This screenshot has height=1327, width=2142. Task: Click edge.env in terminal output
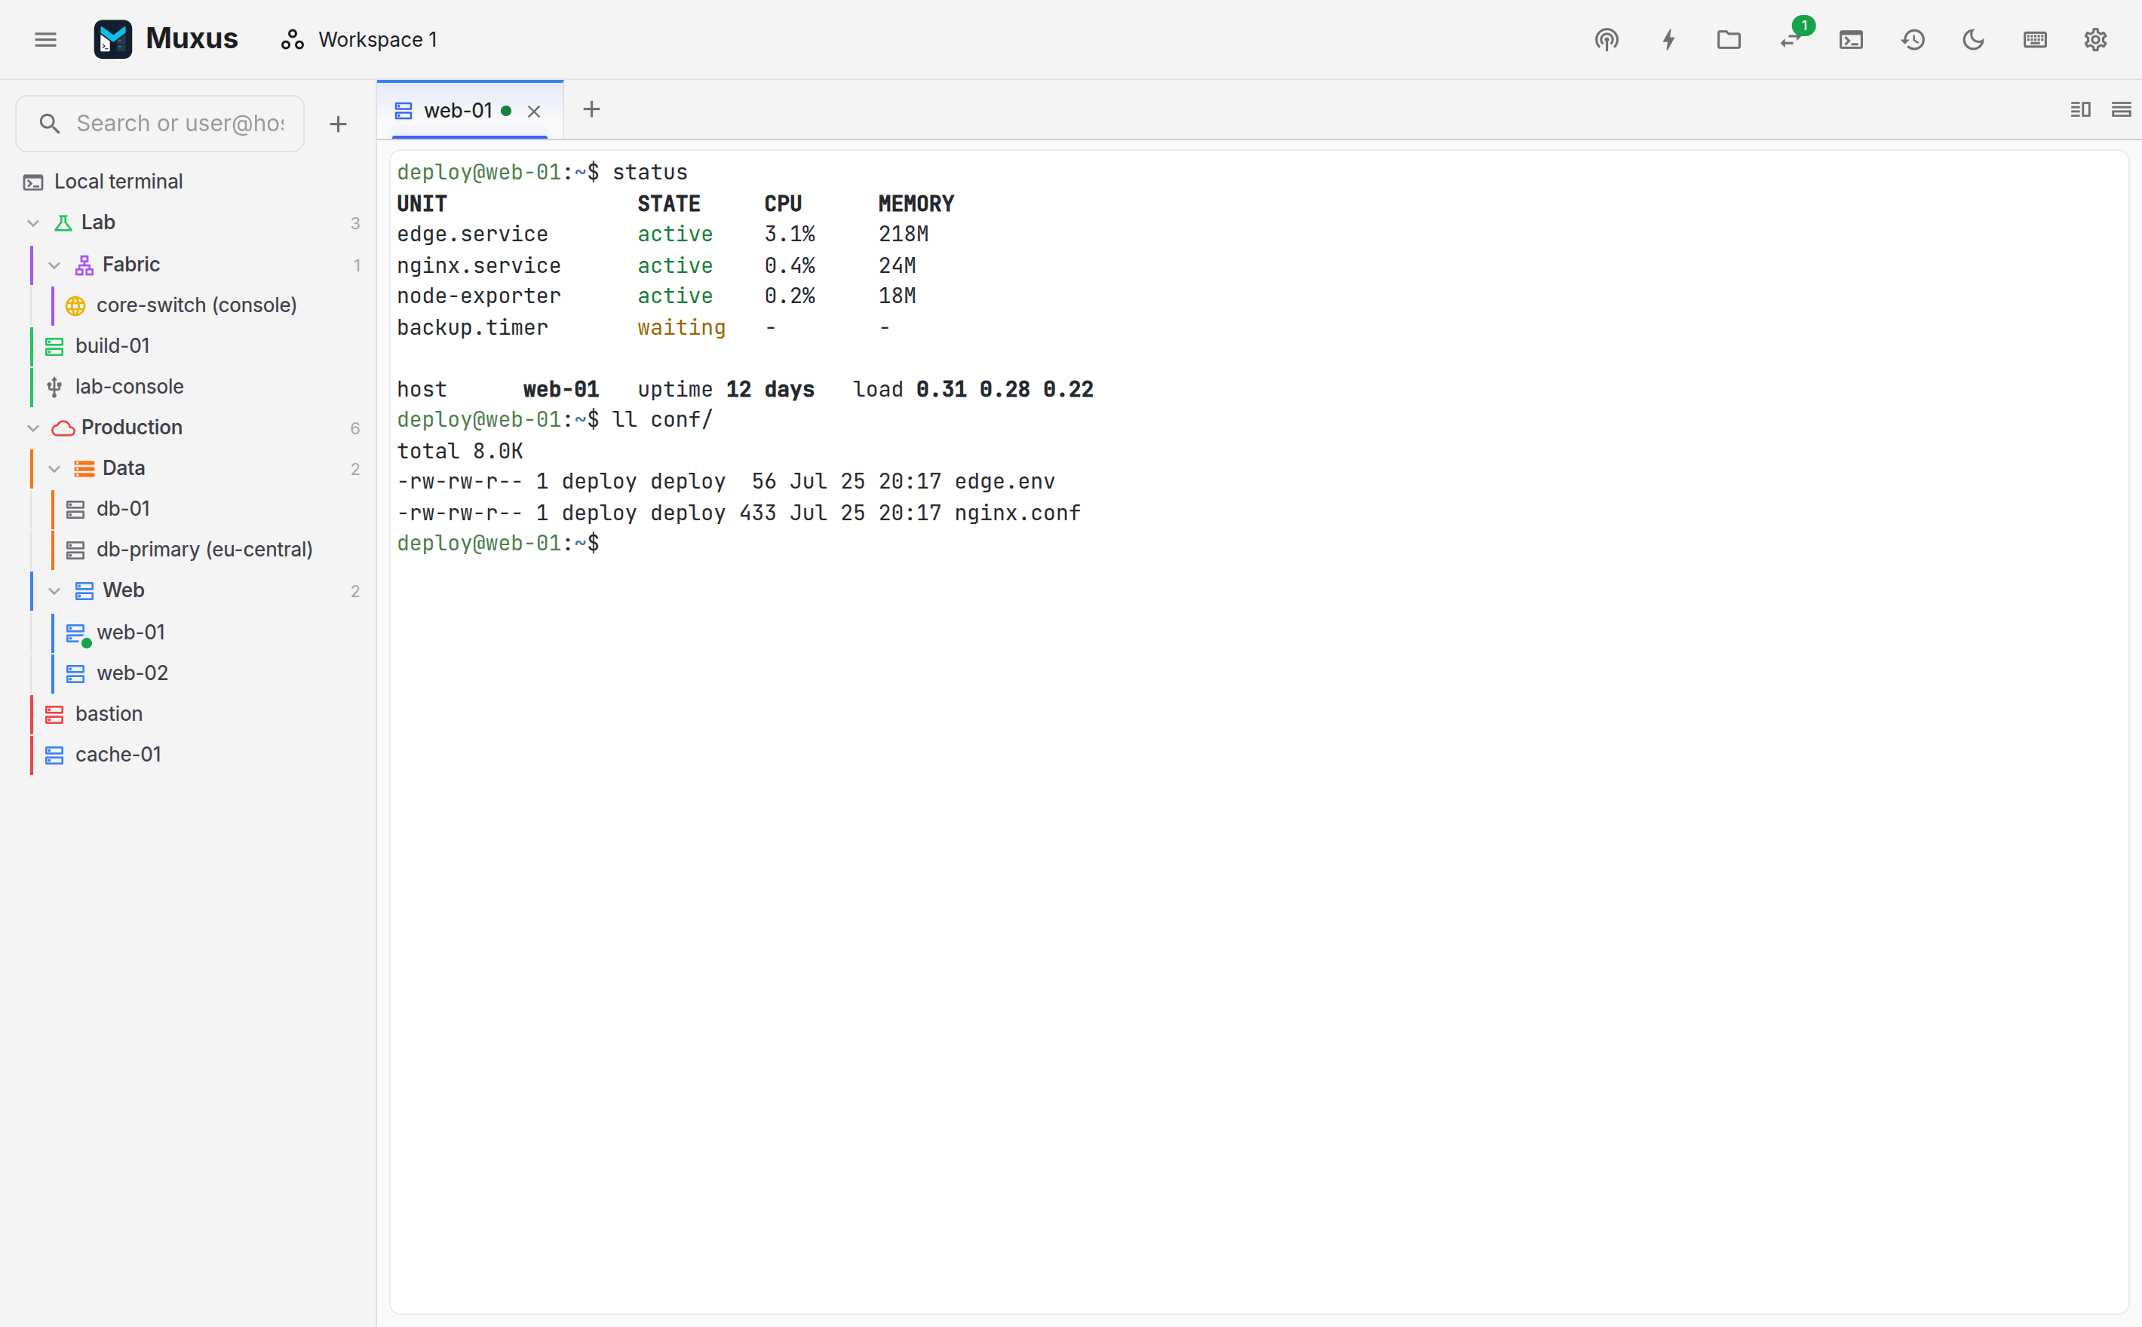1005,482
